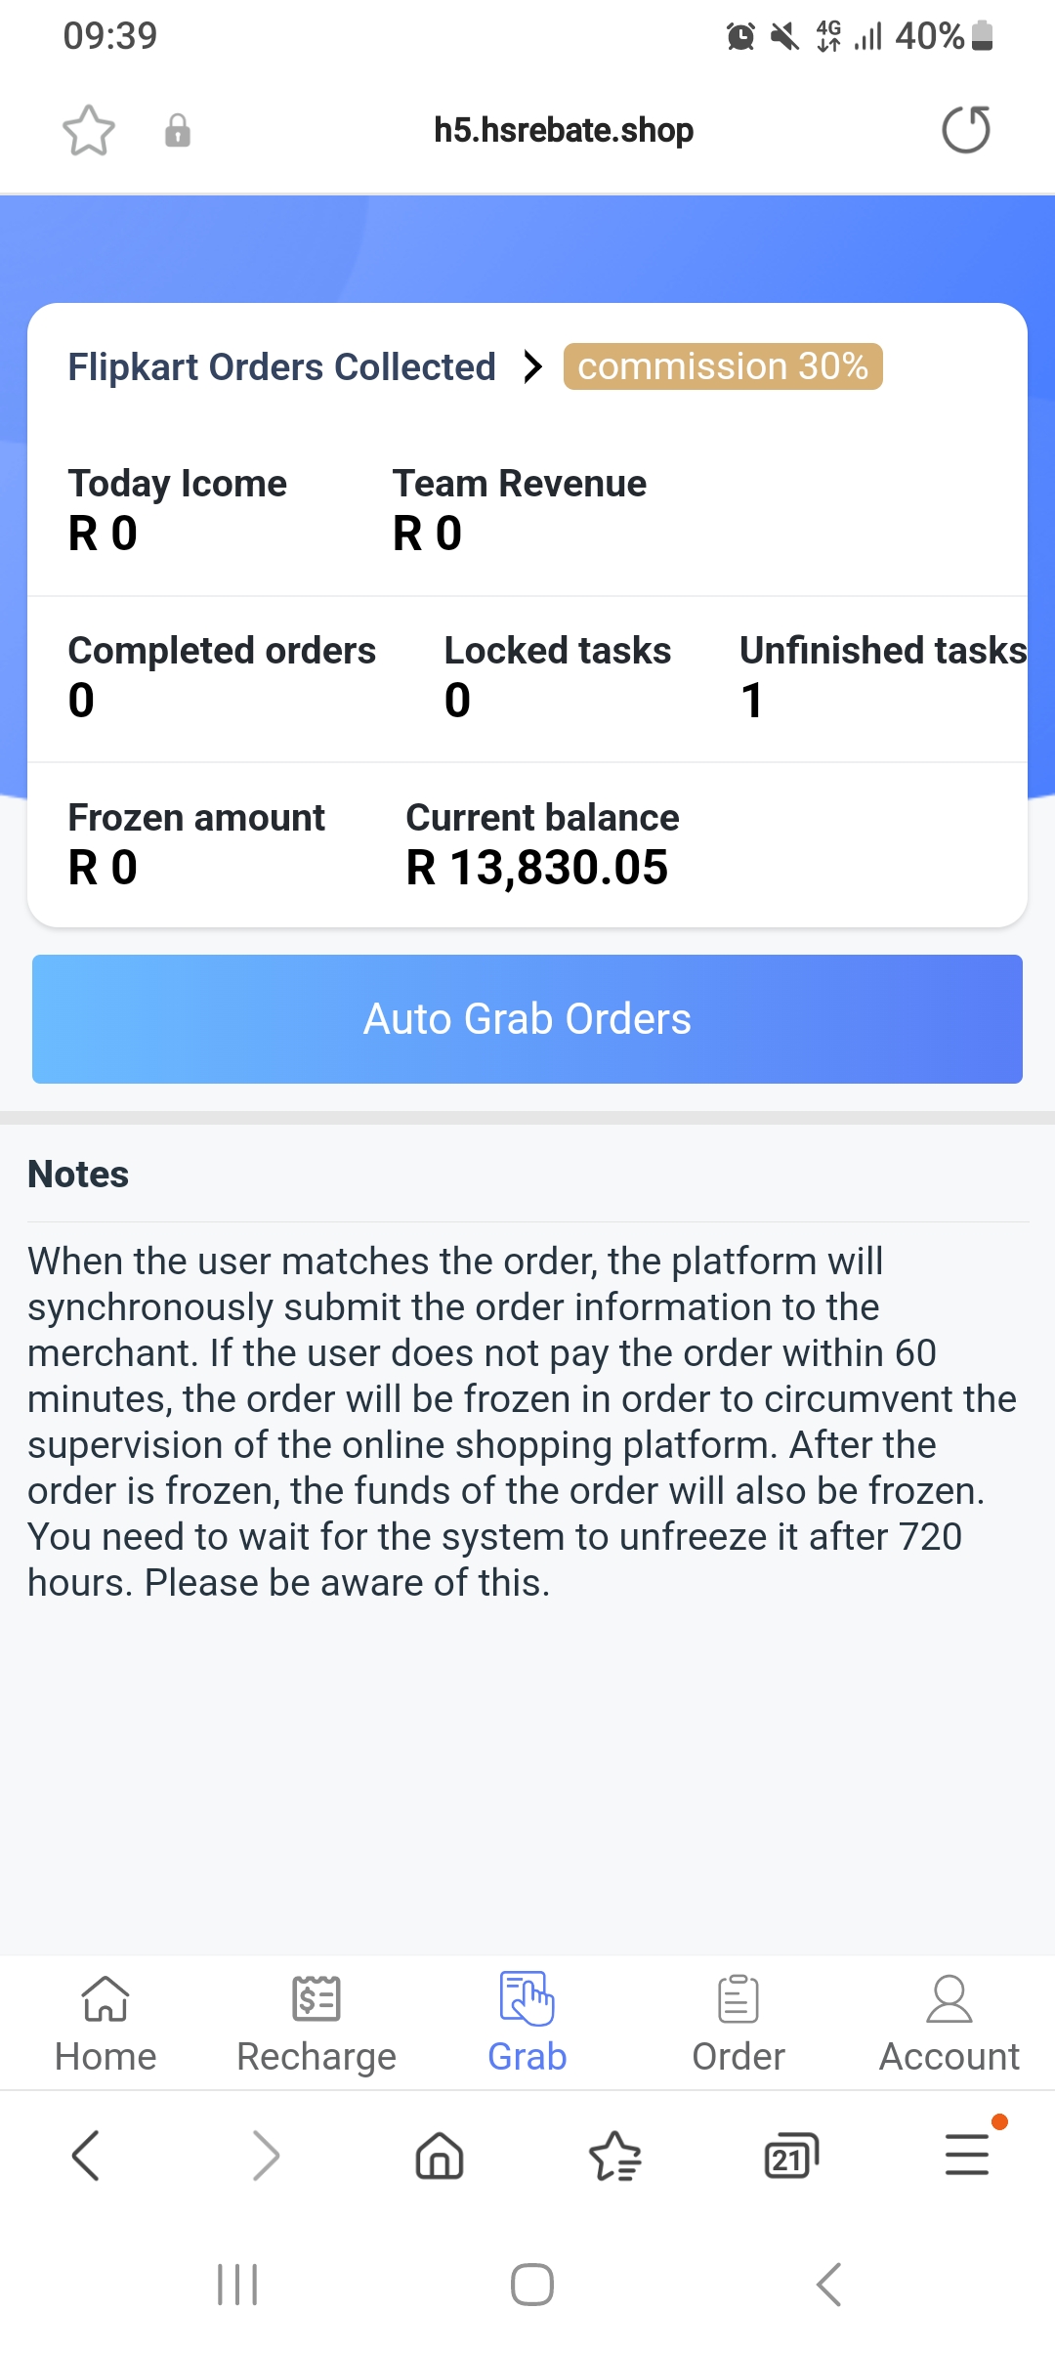Tap the h5.hsrebate.shop address bar

click(564, 130)
